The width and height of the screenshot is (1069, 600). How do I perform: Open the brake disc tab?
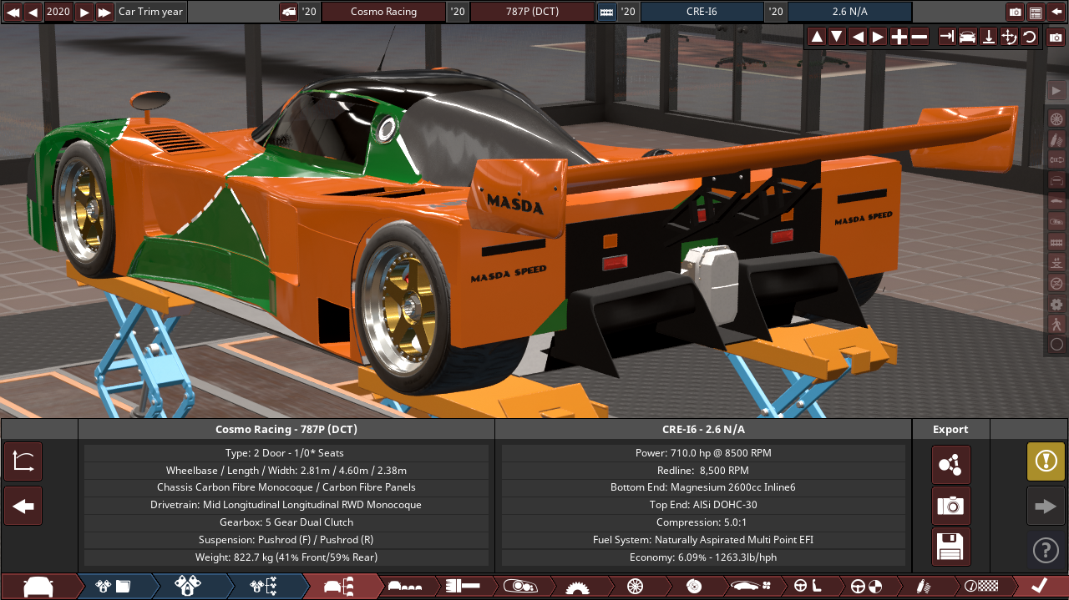tap(693, 586)
